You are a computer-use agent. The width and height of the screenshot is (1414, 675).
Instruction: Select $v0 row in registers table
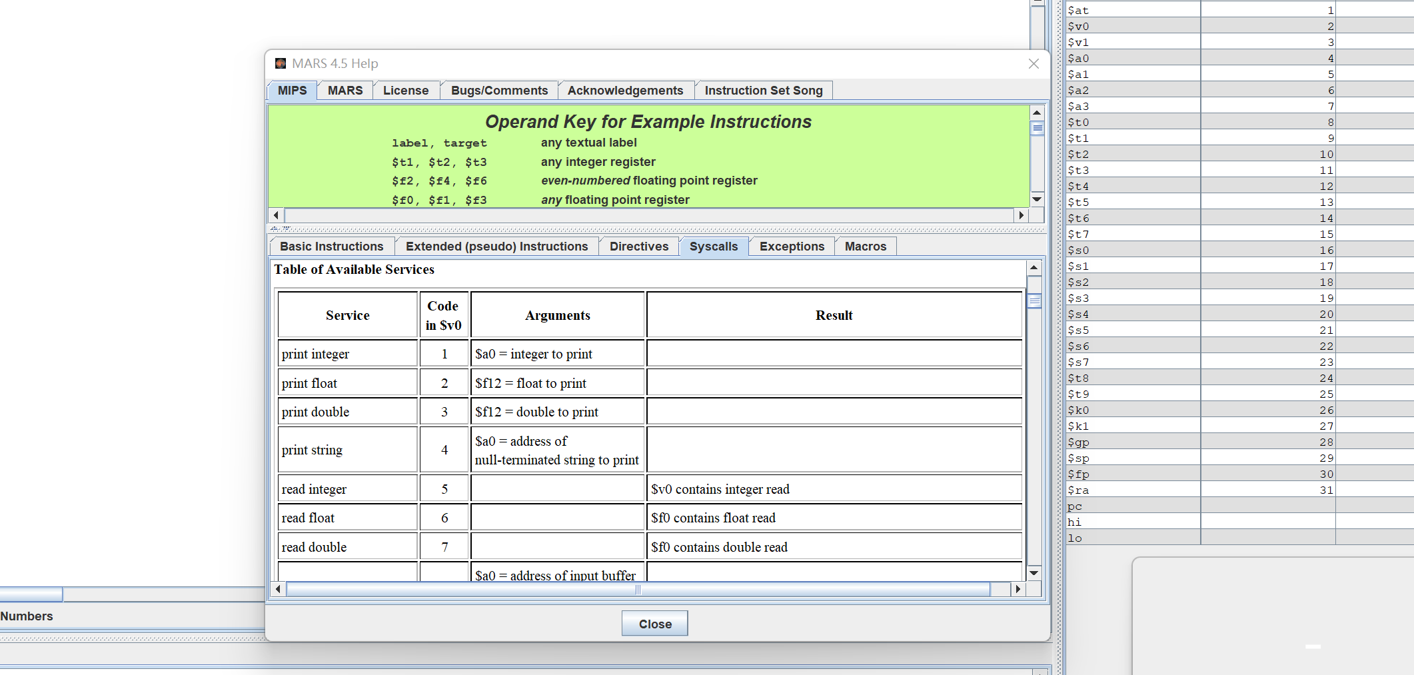pyautogui.click(x=1239, y=26)
